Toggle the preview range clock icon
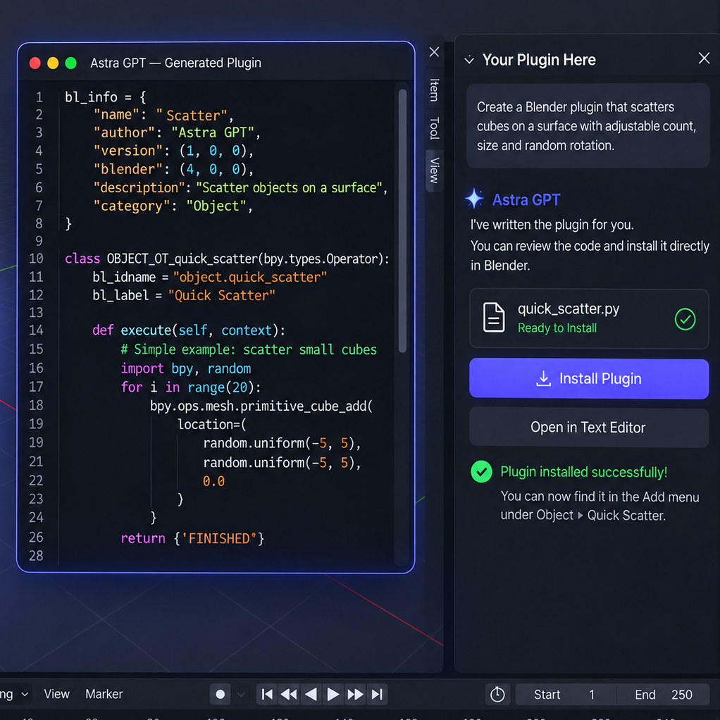The width and height of the screenshot is (720, 720). click(497, 695)
